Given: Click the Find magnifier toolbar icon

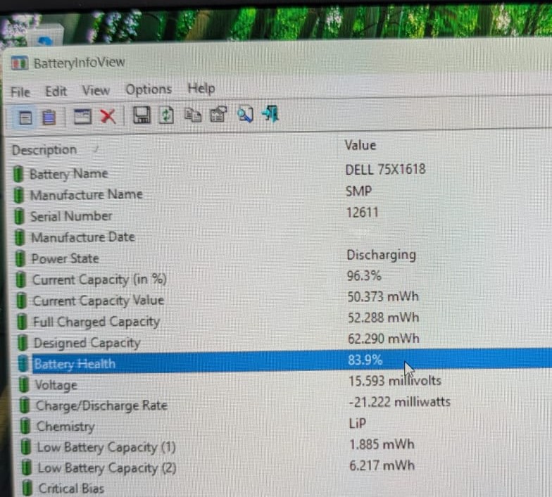Looking at the screenshot, I should [245, 114].
